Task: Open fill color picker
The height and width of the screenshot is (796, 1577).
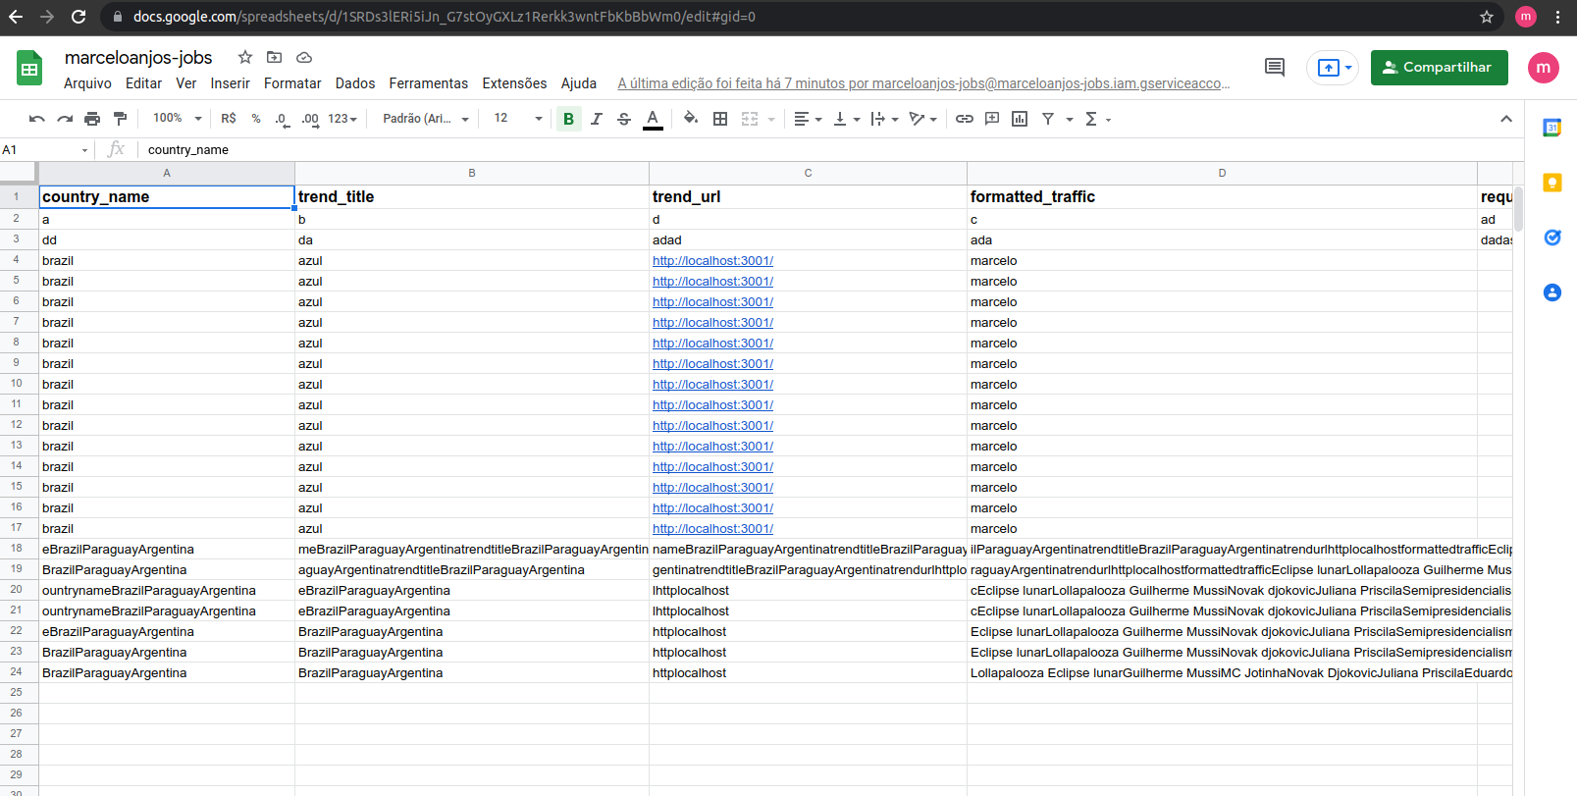Action: (x=691, y=119)
